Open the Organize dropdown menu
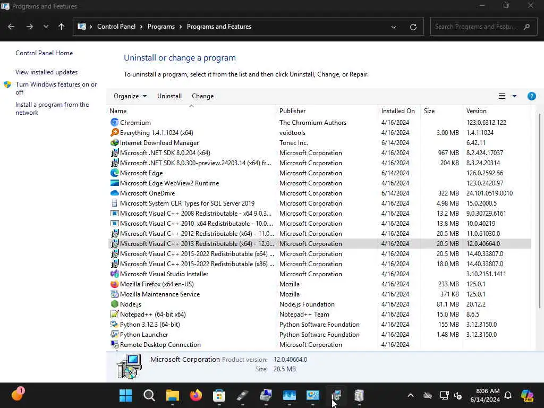Screen dimensions: 544x408 130,96
